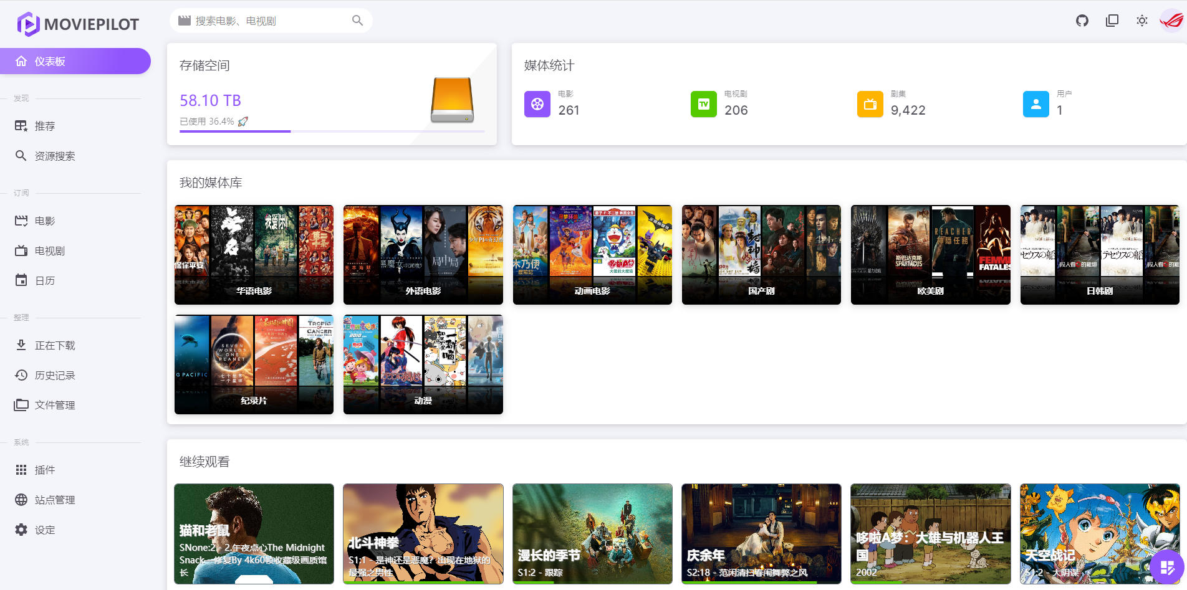Click the history clock icon beside 历史记录
Screen dimensions: 1187x590
tap(21, 375)
